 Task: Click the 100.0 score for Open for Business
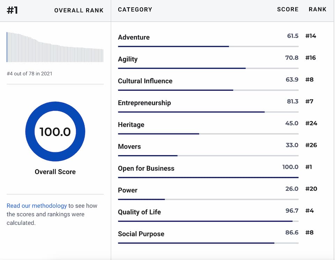pyautogui.click(x=290, y=167)
